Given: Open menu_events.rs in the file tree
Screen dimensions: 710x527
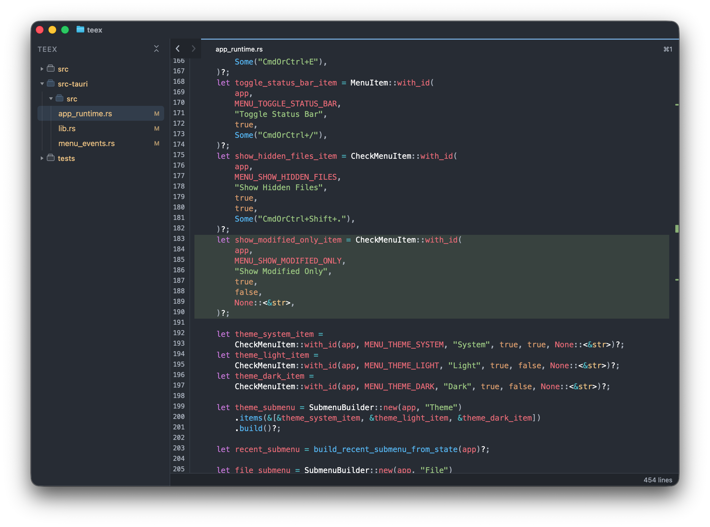Looking at the screenshot, I should click(86, 144).
